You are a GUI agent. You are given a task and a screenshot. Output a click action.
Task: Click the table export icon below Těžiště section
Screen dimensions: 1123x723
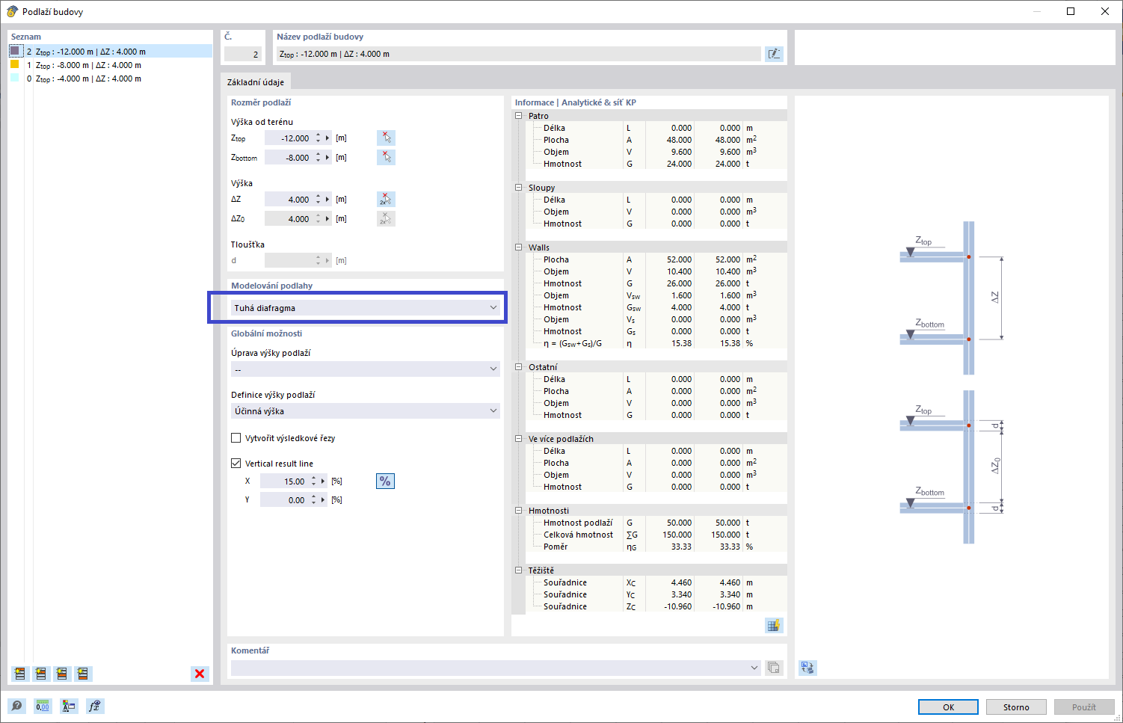tap(774, 625)
